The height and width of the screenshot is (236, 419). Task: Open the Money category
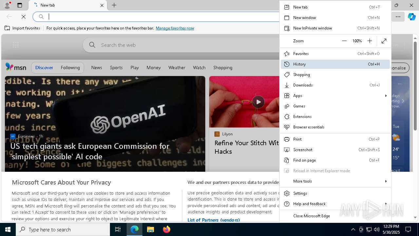(x=154, y=68)
